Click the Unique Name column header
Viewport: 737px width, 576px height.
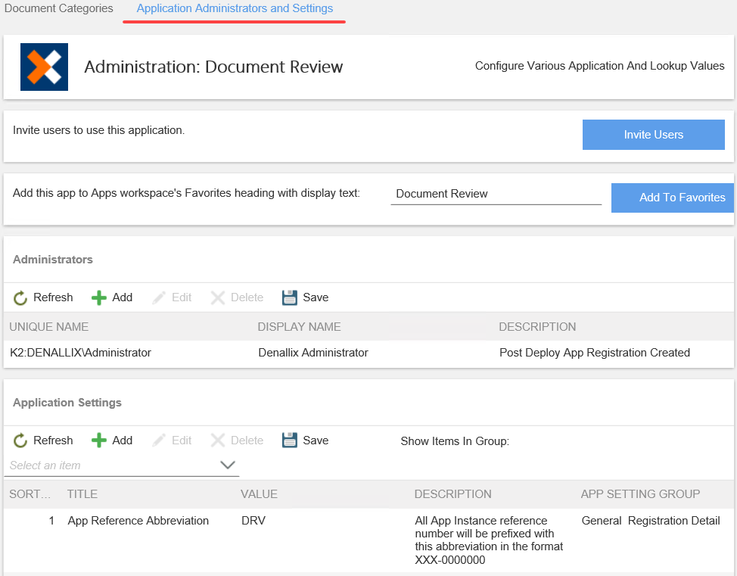pos(49,327)
